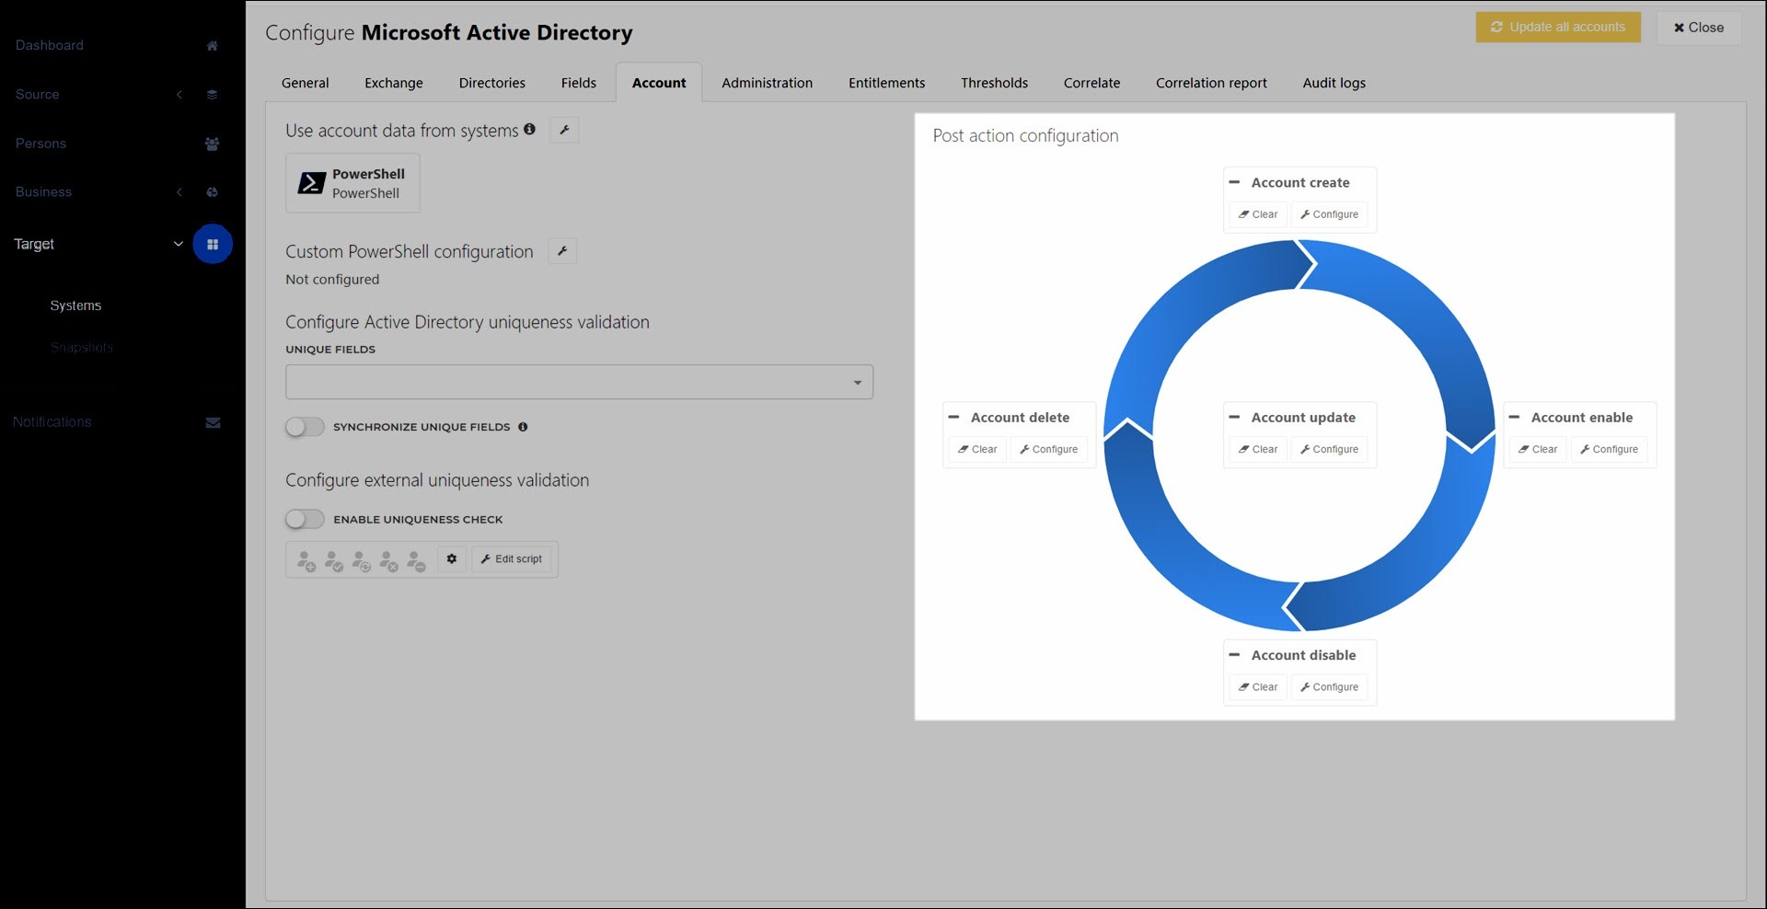Open the Unique fields dropdown
The height and width of the screenshot is (909, 1767).
tap(579, 382)
